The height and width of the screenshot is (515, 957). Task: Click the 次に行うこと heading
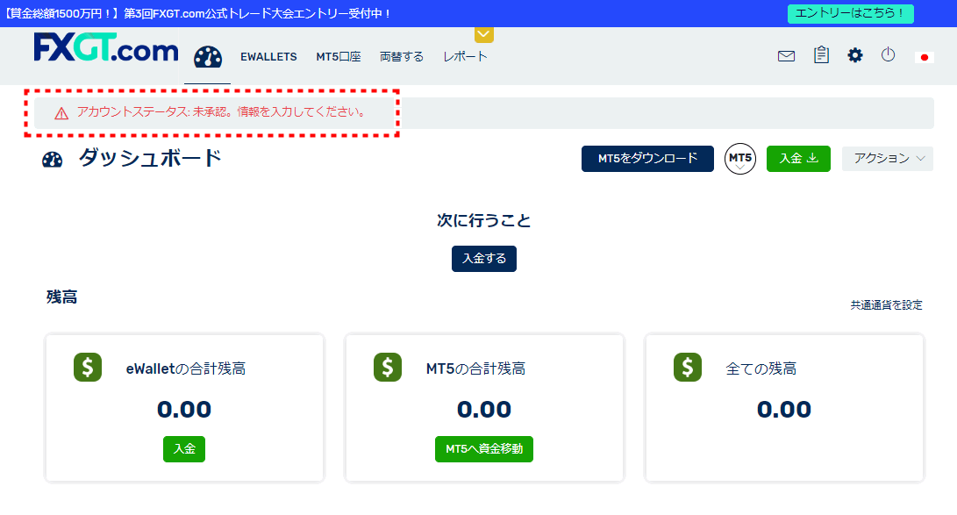[484, 220]
